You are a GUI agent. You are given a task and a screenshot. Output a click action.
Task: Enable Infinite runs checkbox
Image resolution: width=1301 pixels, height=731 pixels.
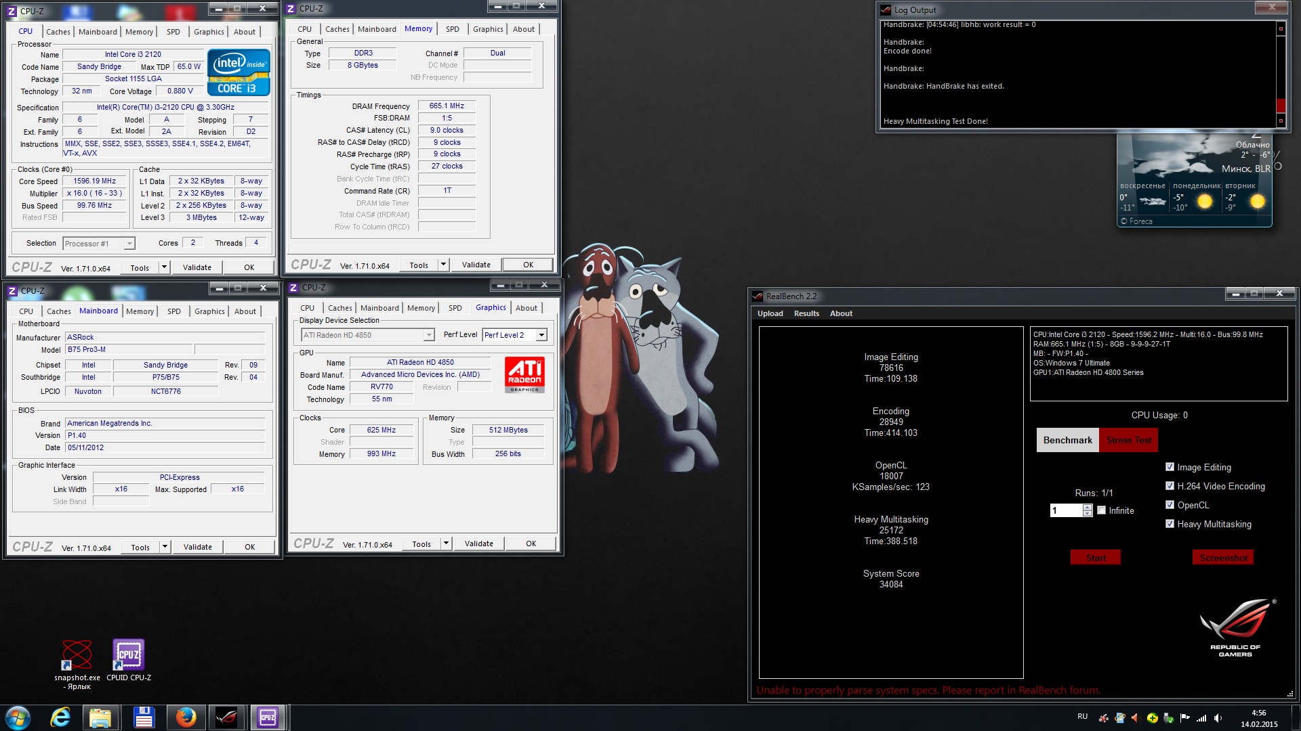[x=1101, y=510]
